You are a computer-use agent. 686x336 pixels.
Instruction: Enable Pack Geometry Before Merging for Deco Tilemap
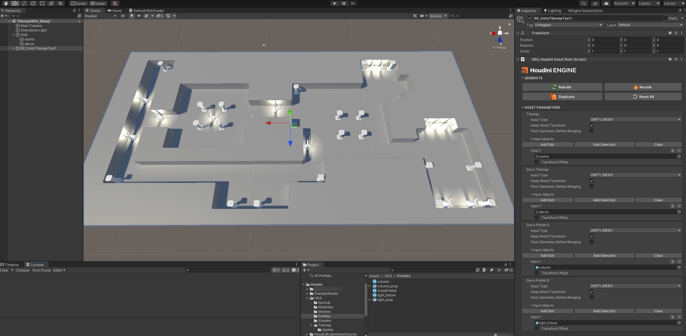591,186
